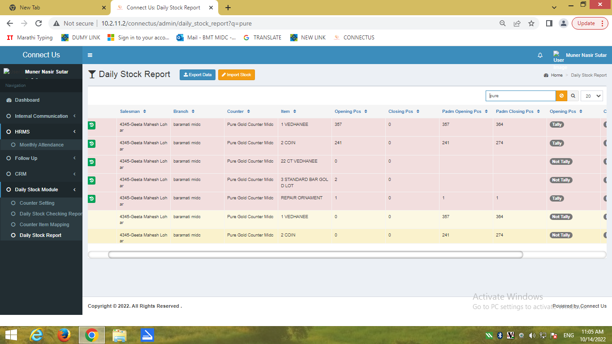
Task: Sort table by Item column
Action: tap(289, 112)
